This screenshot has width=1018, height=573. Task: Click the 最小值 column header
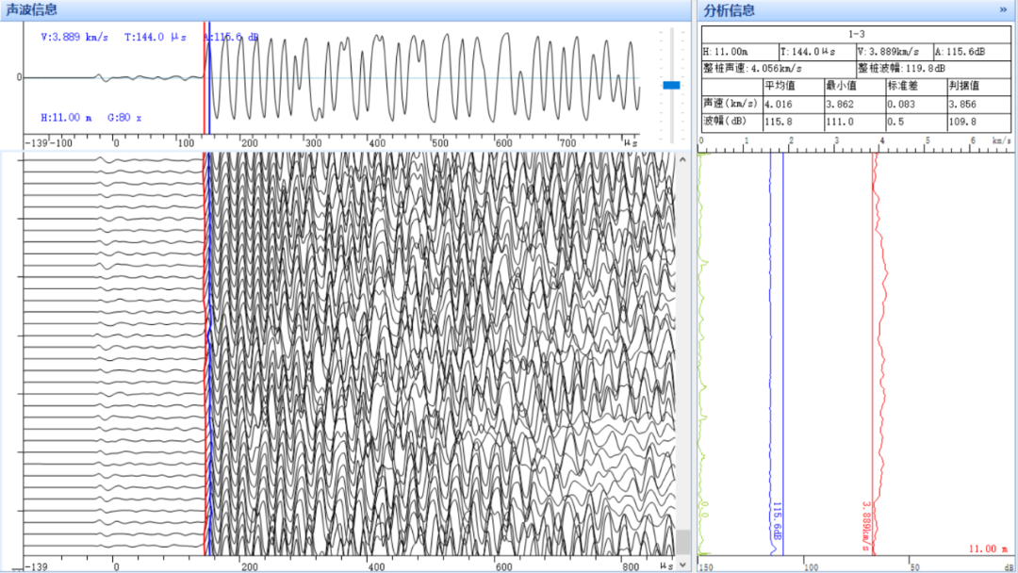841,86
